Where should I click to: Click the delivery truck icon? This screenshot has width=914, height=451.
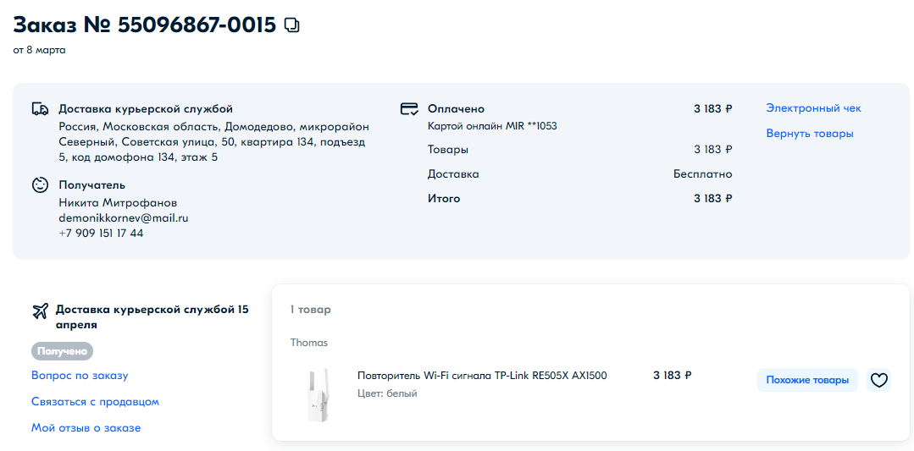tap(40, 109)
